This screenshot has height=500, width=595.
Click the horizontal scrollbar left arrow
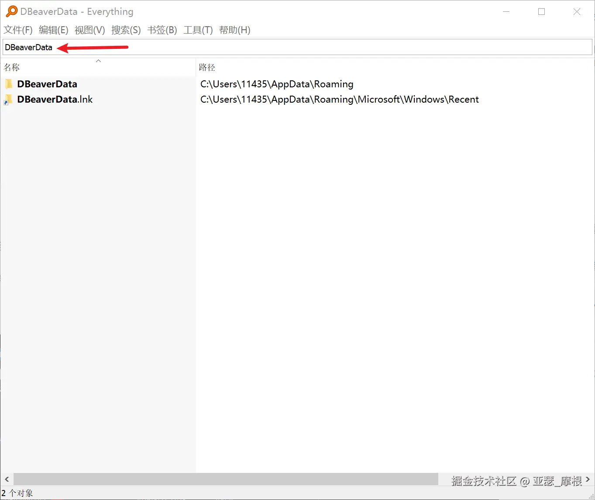(7, 479)
